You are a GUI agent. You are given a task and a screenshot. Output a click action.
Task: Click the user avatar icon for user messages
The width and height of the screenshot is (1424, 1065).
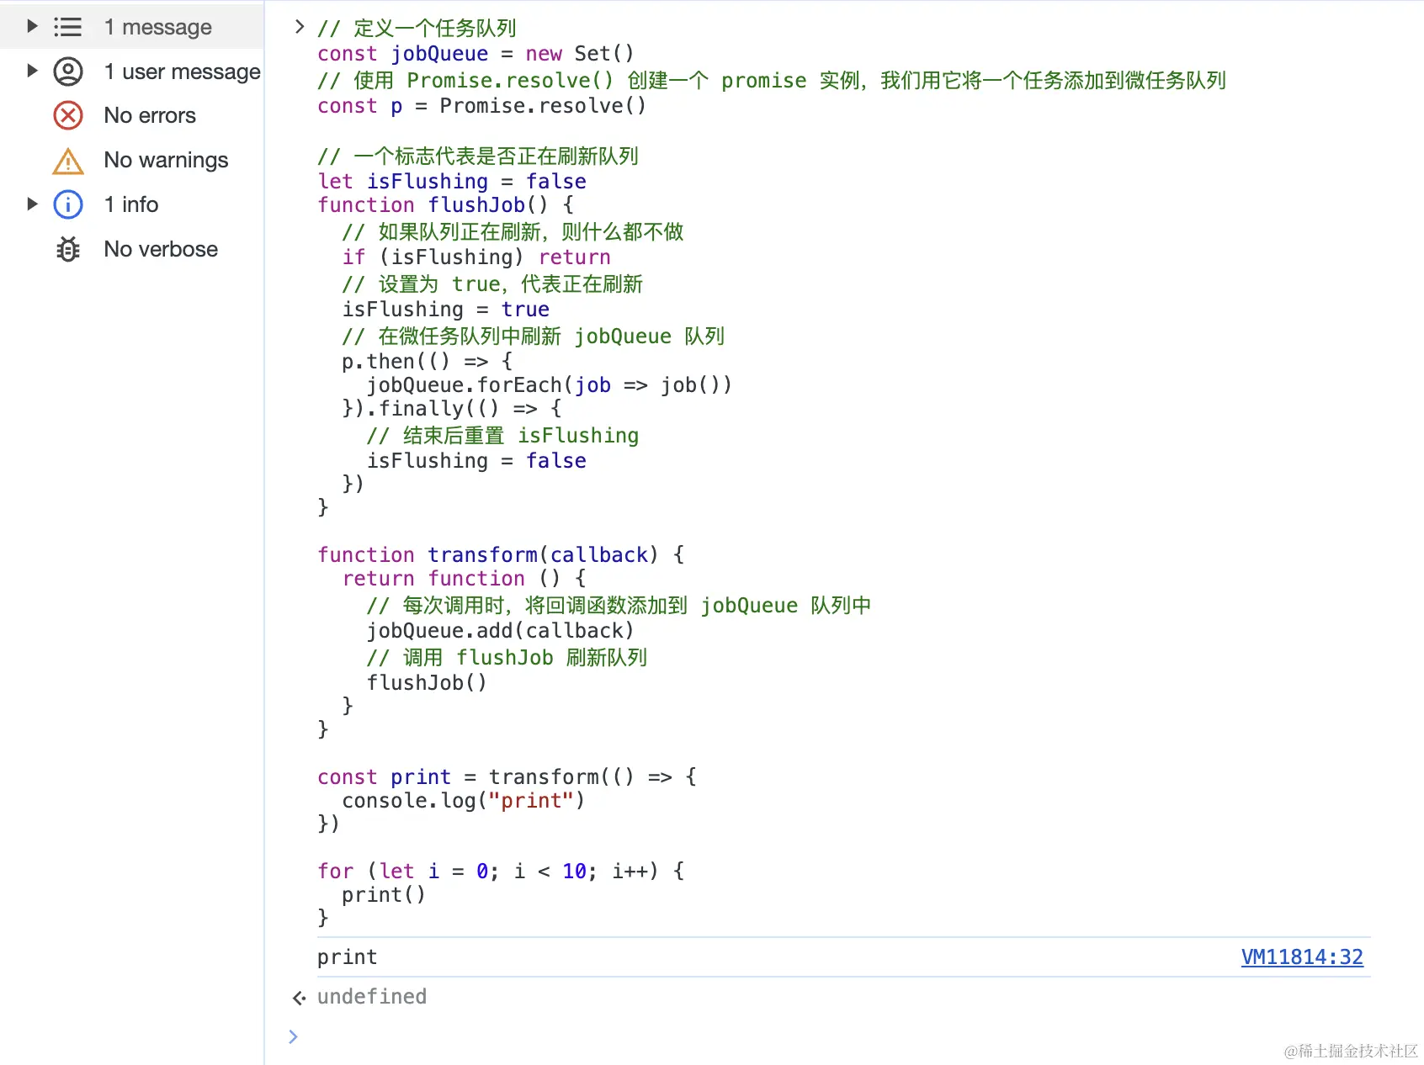[68, 72]
